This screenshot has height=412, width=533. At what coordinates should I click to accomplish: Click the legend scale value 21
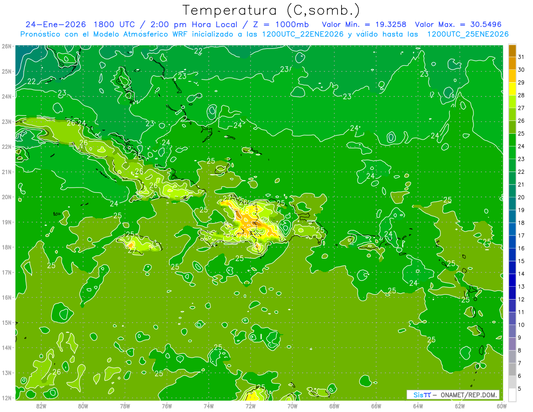click(521, 184)
